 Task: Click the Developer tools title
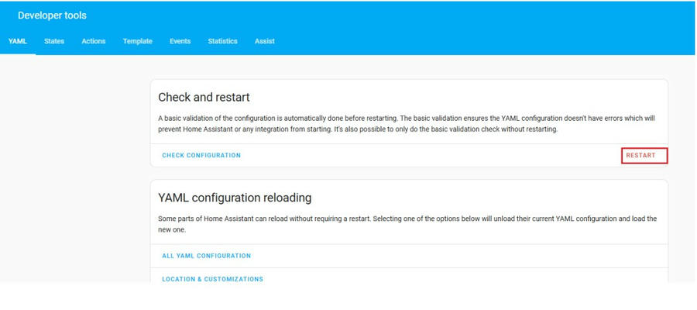(52, 15)
